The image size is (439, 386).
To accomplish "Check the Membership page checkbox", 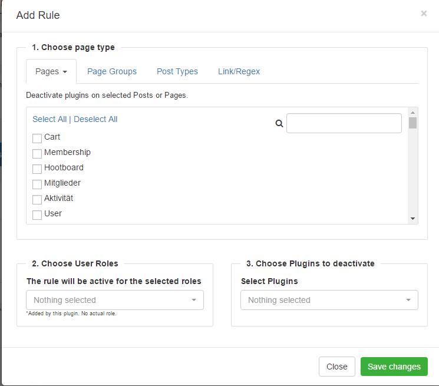I will coord(37,153).
